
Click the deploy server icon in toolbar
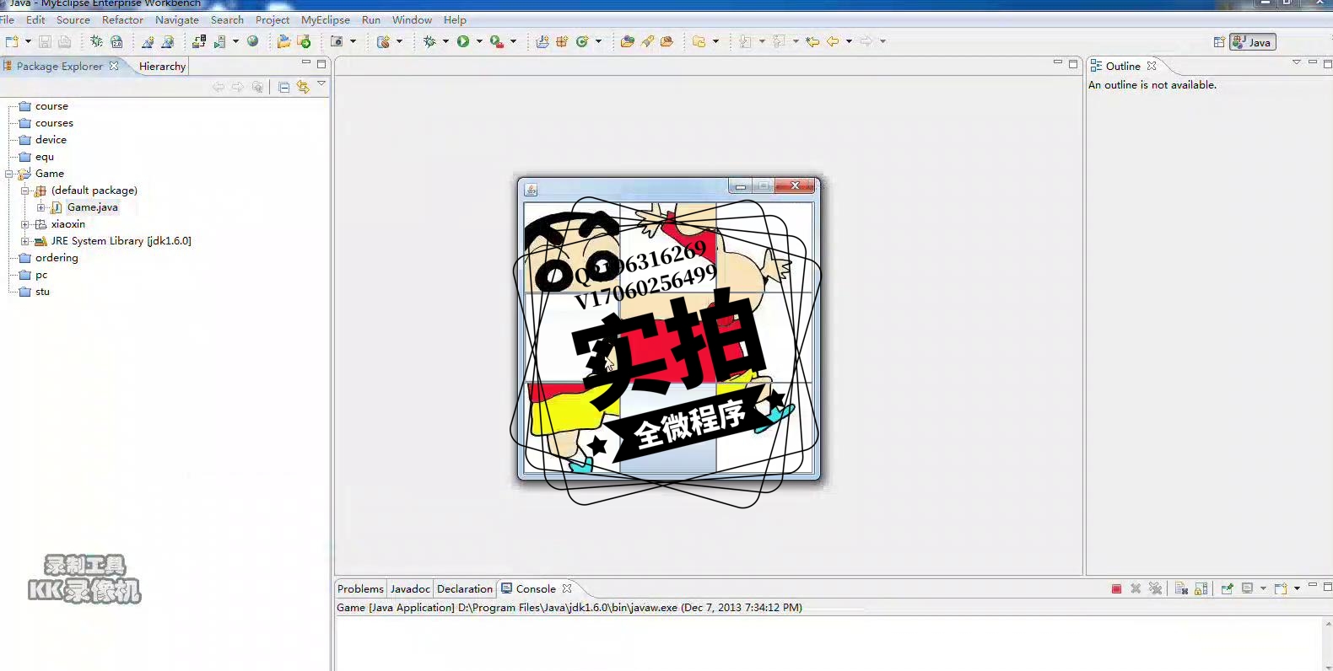tap(199, 41)
